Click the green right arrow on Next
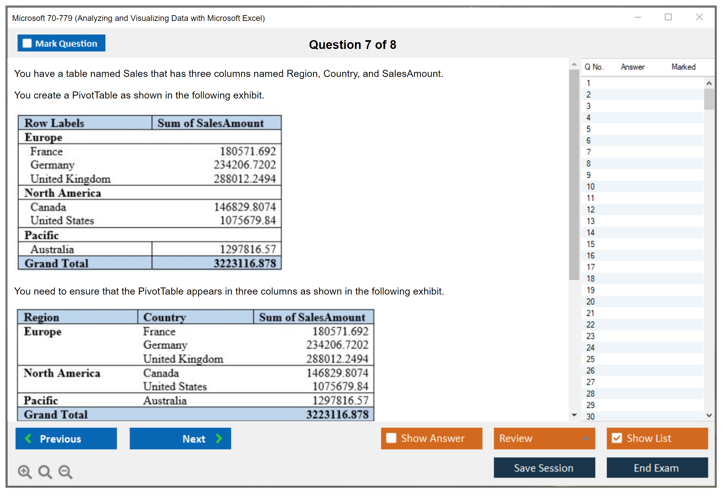 pos(219,438)
